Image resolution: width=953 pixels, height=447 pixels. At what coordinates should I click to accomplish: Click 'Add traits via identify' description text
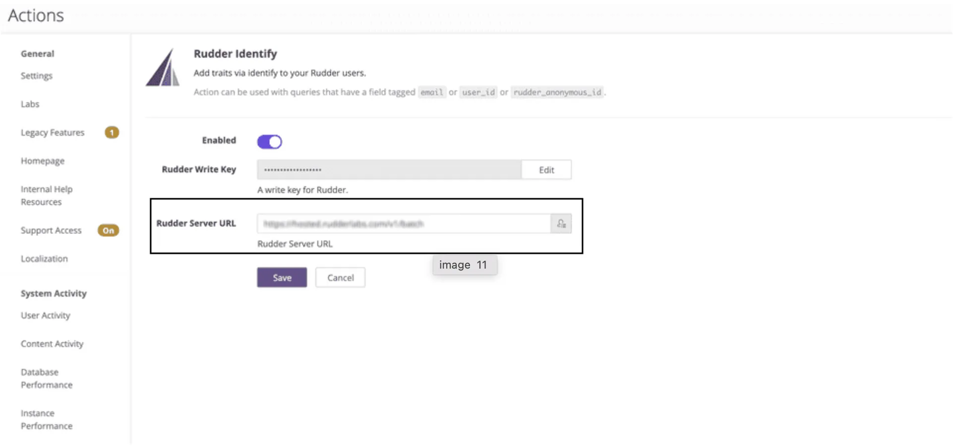(280, 73)
